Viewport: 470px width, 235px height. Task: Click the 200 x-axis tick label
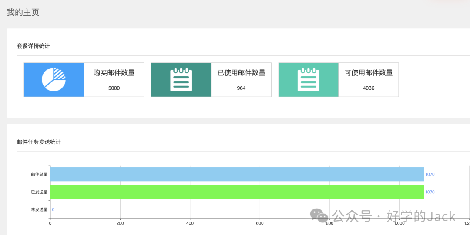pos(120,223)
